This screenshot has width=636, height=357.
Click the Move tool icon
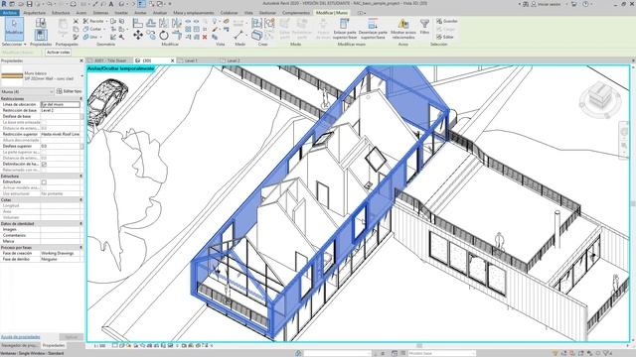(x=138, y=36)
